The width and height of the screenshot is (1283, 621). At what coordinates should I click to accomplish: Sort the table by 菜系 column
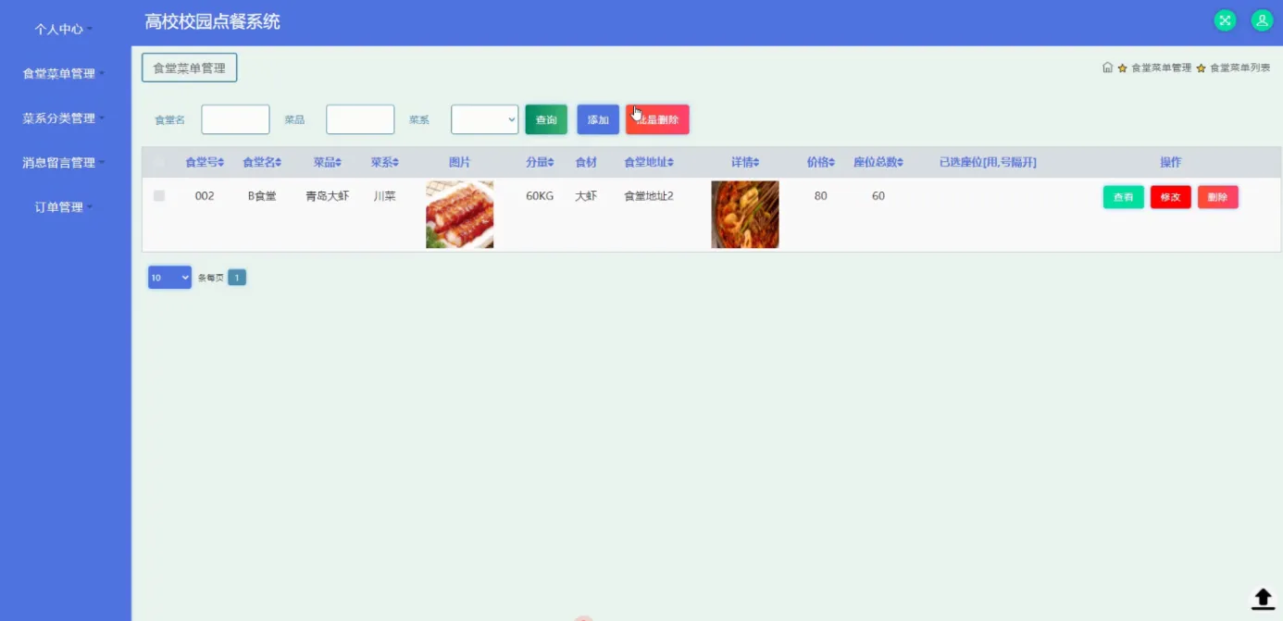tap(384, 161)
